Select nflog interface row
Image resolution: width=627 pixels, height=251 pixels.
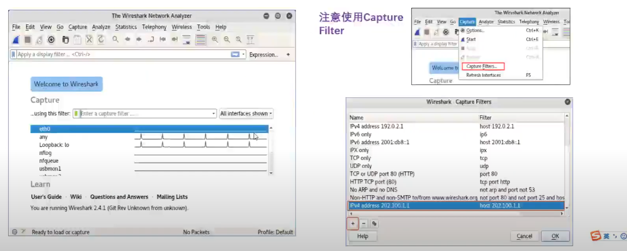[149, 153]
